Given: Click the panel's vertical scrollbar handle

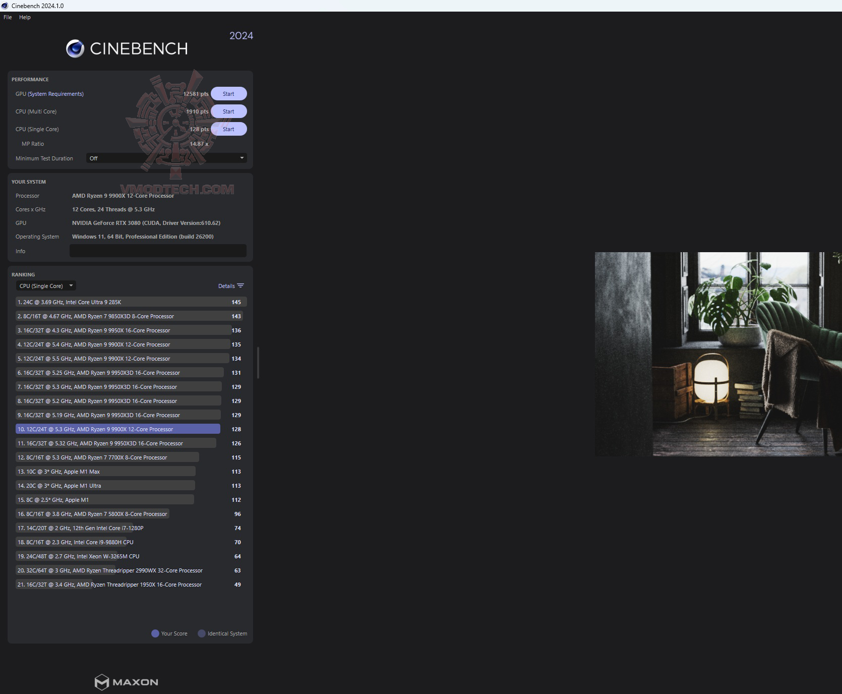Looking at the screenshot, I should (x=258, y=363).
